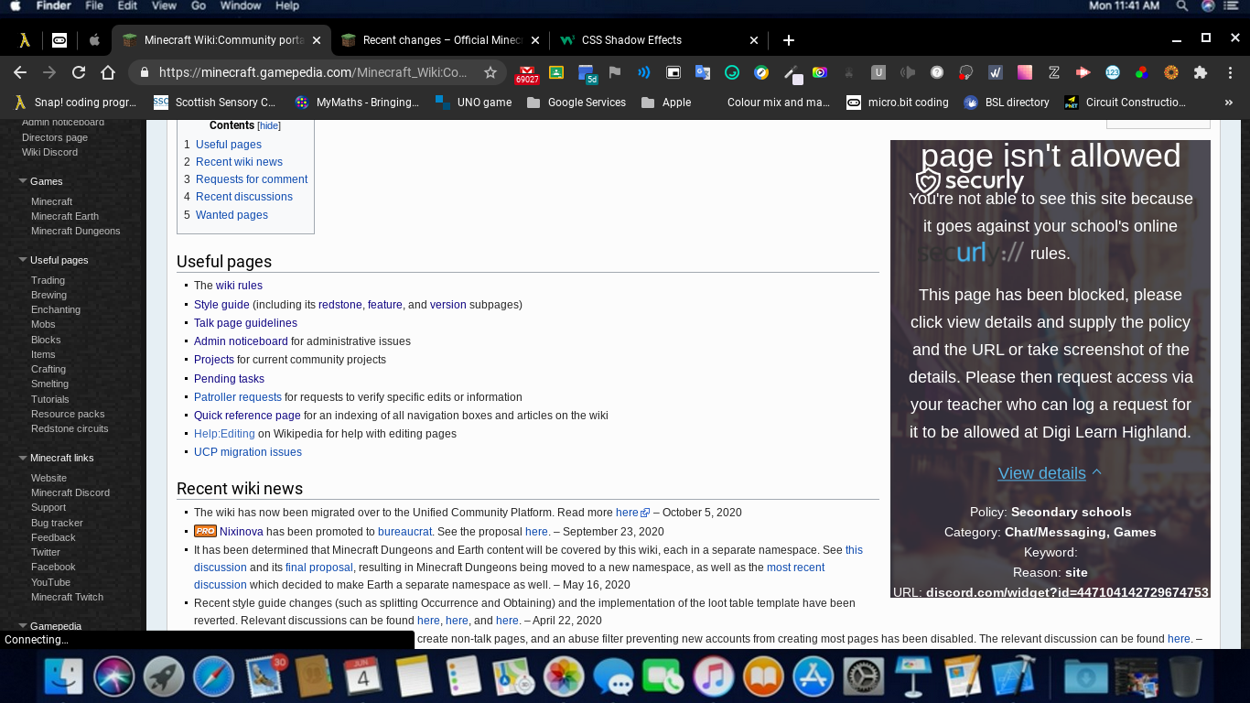Screen dimensions: 1250x703
Task: Open the pinned lambda tab
Action: pyautogui.click(x=25, y=40)
